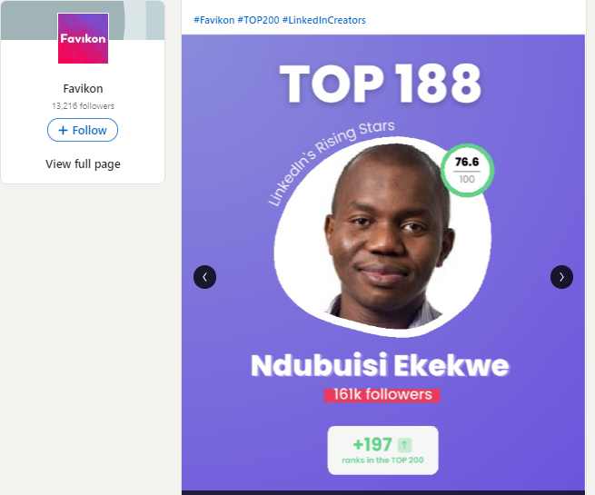Follow the Favikon page
Viewport: 595px width, 495px height.
click(x=83, y=130)
